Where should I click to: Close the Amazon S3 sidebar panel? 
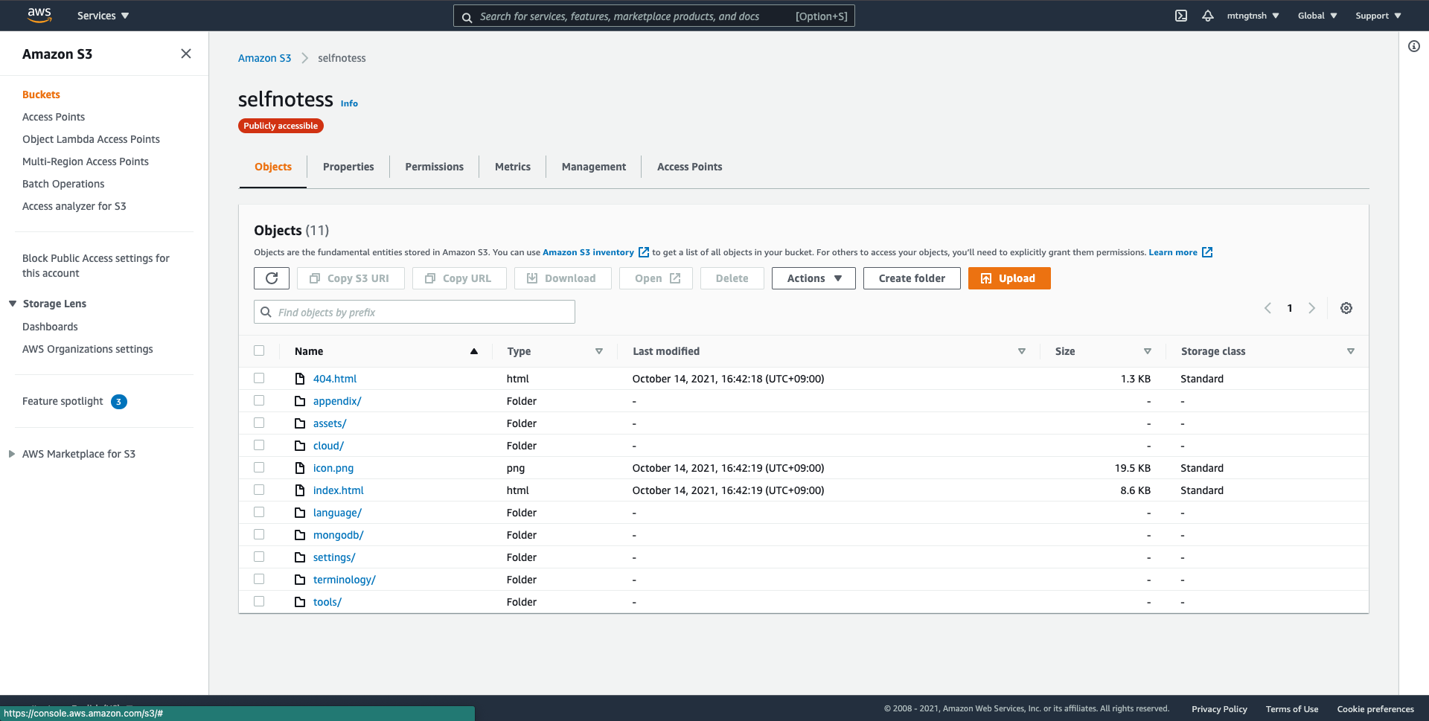tap(186, 54)
